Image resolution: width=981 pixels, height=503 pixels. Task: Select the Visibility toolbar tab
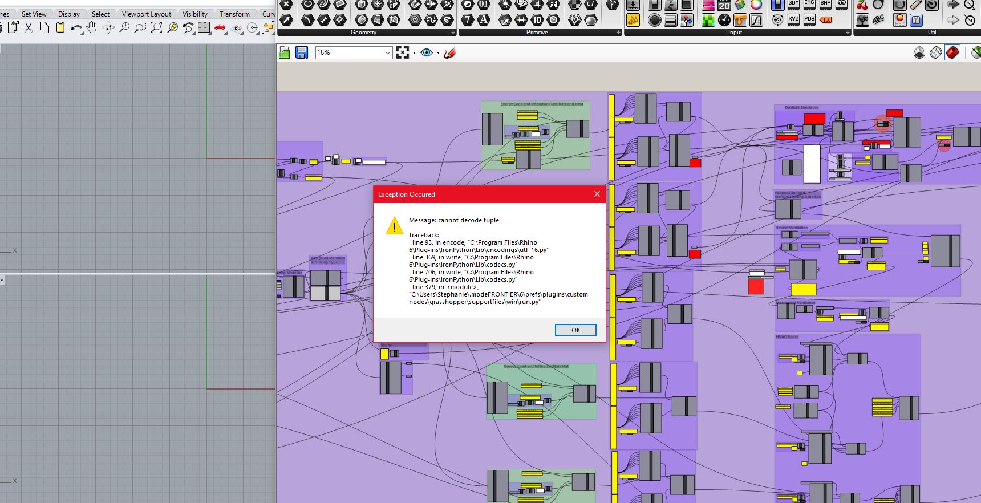tap(194, 14)
